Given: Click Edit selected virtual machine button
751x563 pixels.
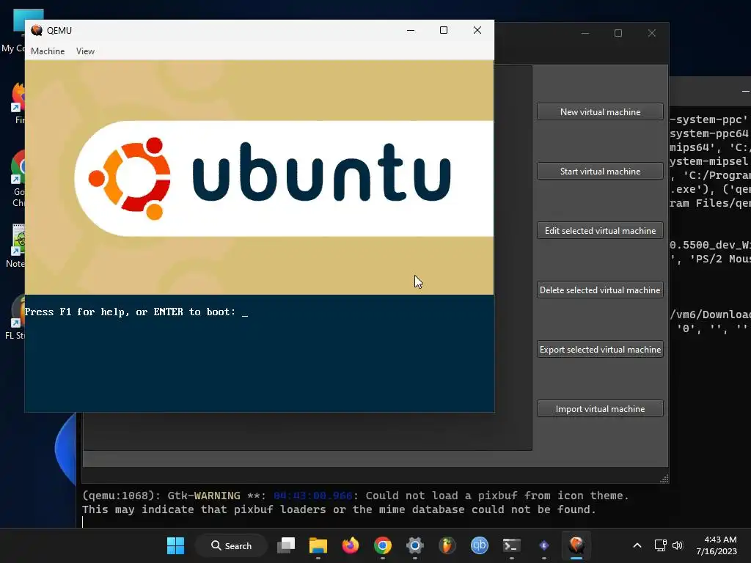Looking at the screenshot, I should (x=600, y=231).
